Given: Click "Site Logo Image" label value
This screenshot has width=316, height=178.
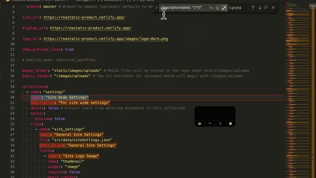Looking at the screenshot, I should tap(81, 156).
